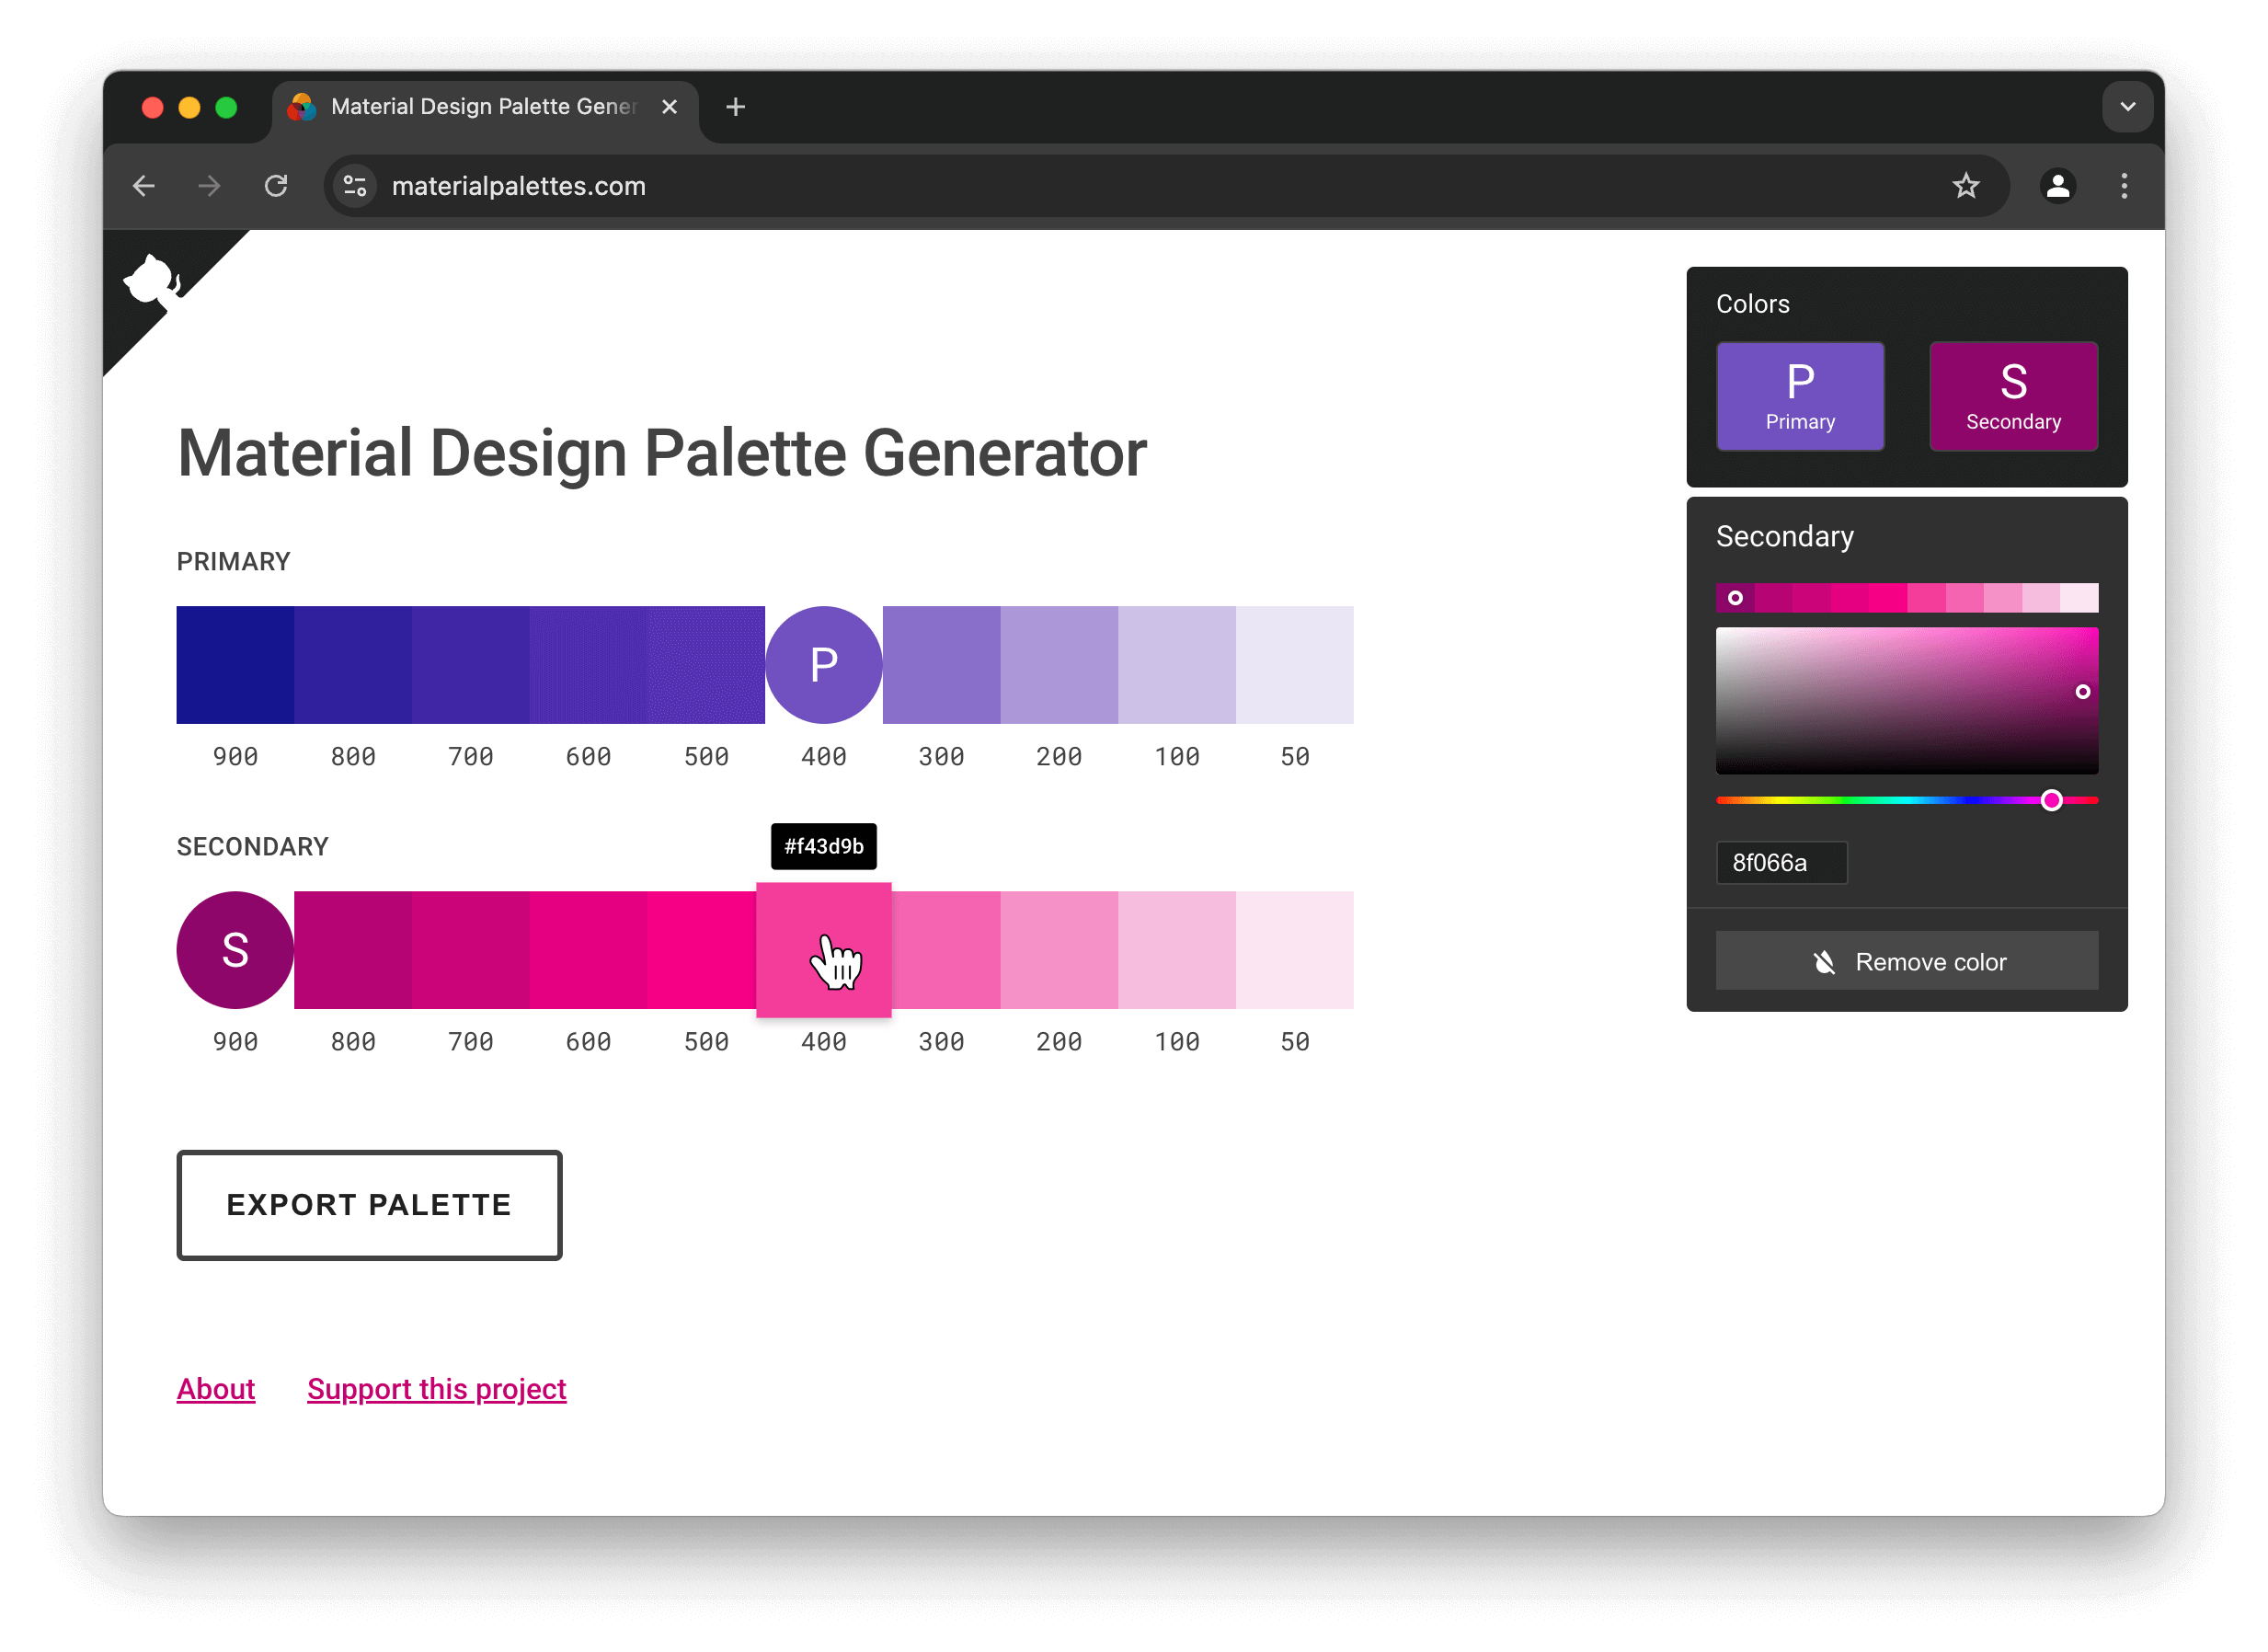Click the hex color input field
This screenshot has height=1652, width=2268.
point(1781,863)
